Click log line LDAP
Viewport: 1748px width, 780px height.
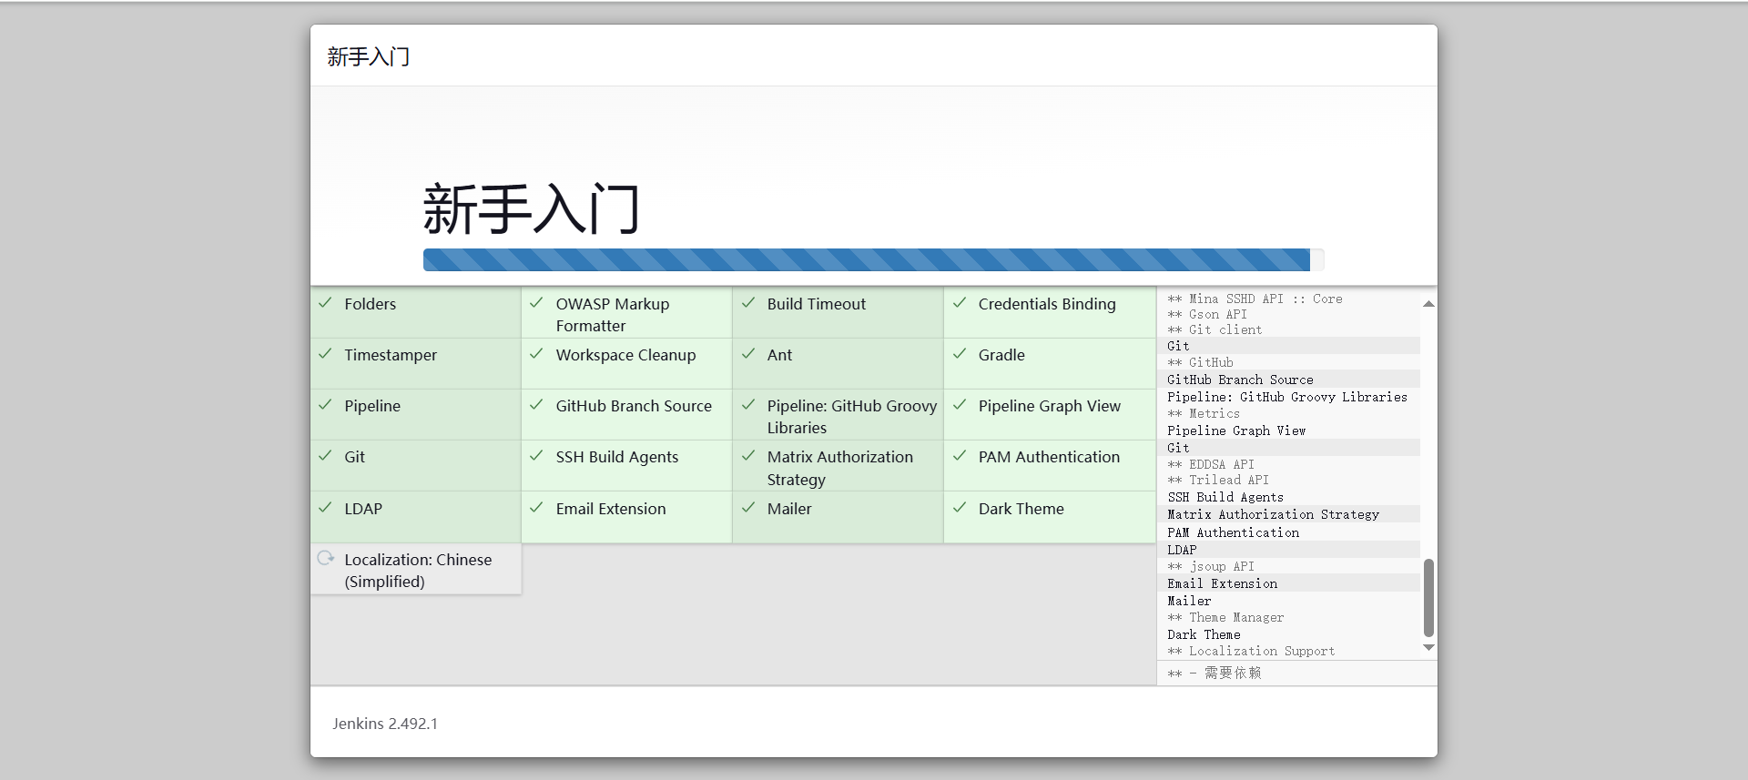click(1182, 550)
